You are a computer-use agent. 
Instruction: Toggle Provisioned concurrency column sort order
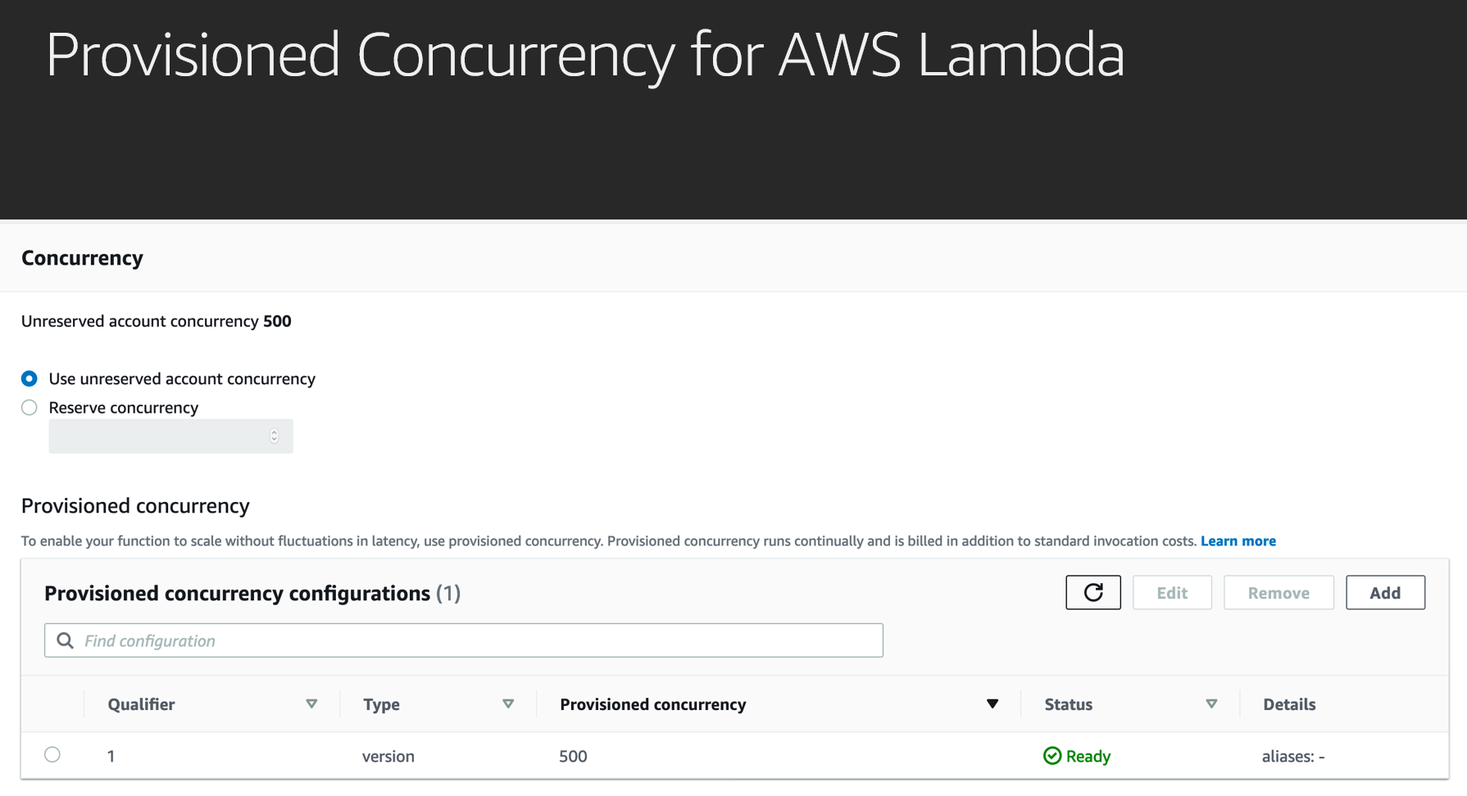pyautogui.click(x=992, y=704)
